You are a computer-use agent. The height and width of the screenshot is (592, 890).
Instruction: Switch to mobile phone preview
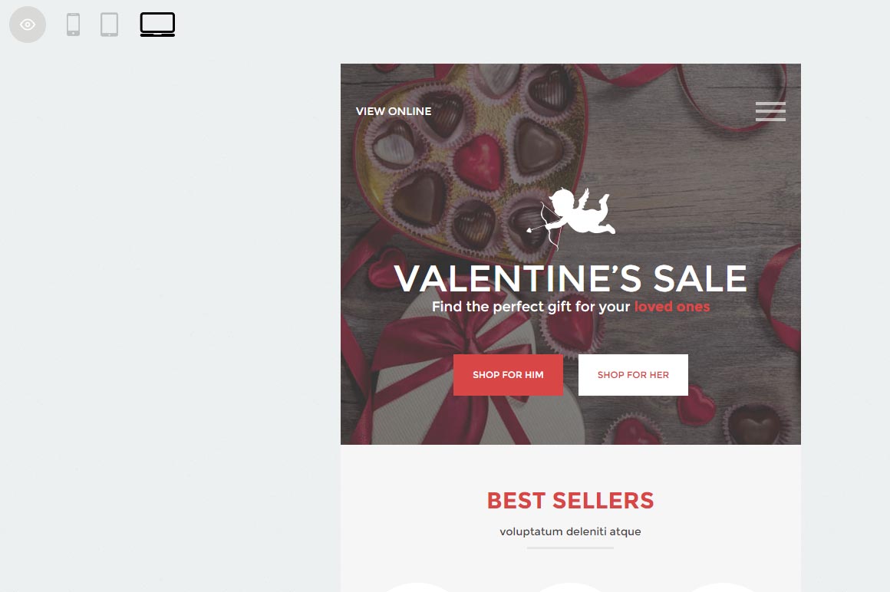[x=73, y=25]
